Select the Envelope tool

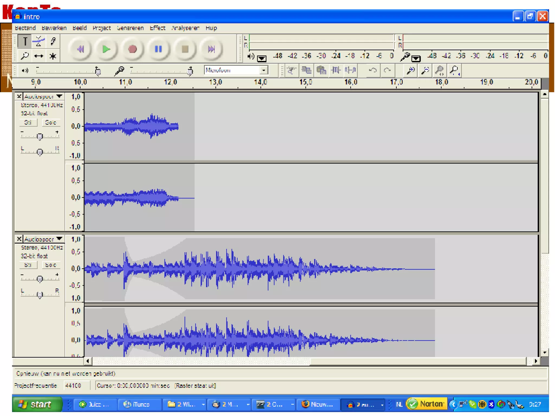[38, 41]
